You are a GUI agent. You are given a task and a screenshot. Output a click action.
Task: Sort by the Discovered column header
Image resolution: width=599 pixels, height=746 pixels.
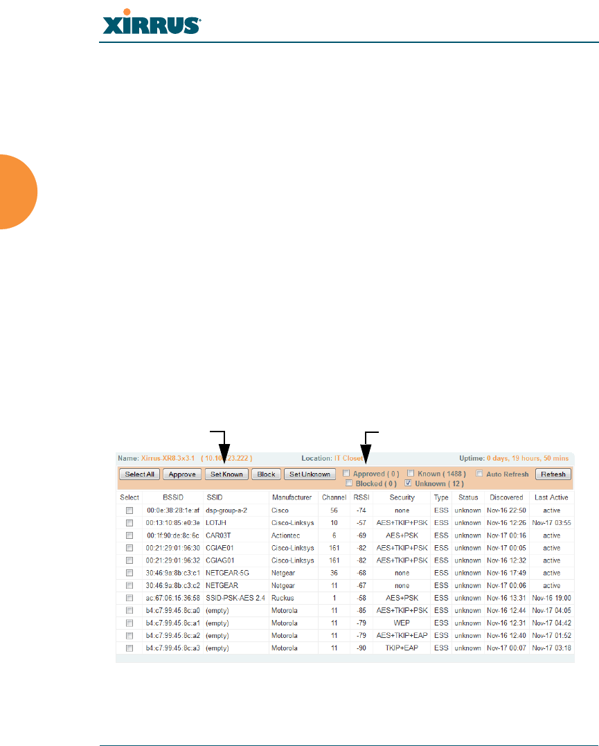506,497
